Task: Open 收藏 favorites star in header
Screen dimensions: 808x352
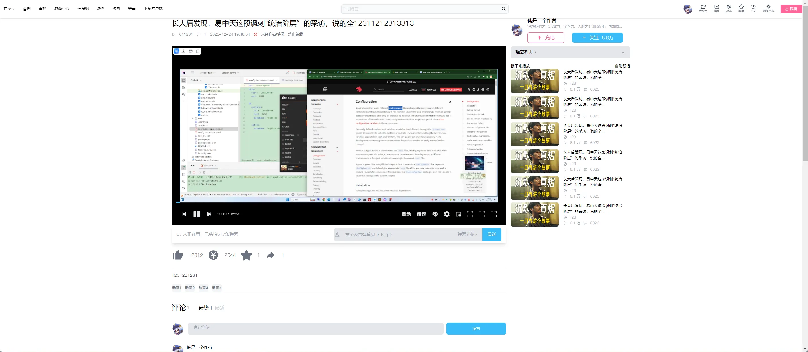Action: click(x=741, y=7)
